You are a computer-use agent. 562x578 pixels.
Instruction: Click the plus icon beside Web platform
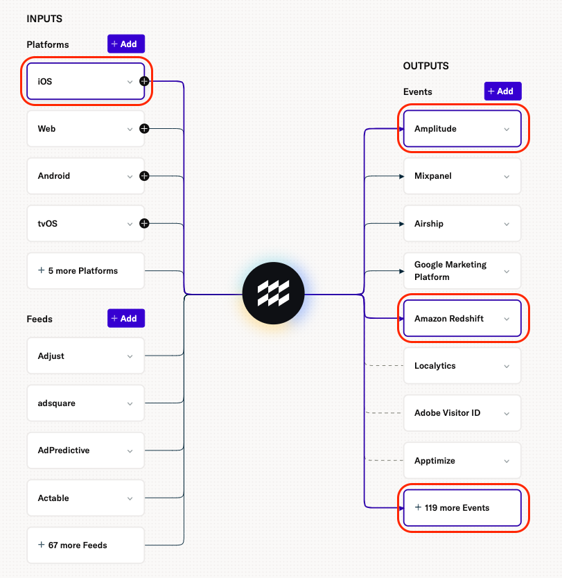(x=144, y=129)
